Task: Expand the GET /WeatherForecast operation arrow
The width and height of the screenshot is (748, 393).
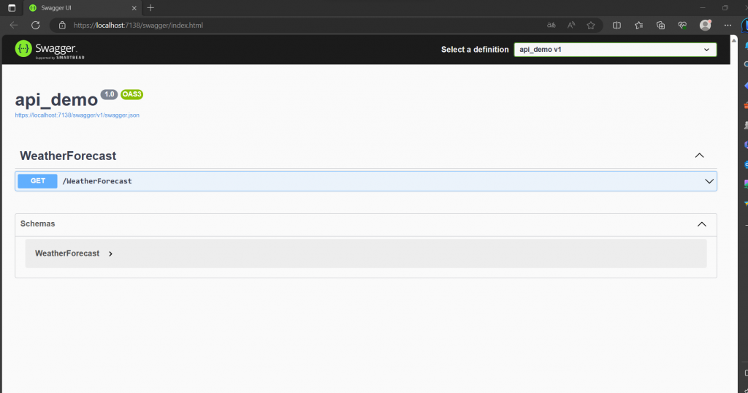Action: tap(709, 181)
